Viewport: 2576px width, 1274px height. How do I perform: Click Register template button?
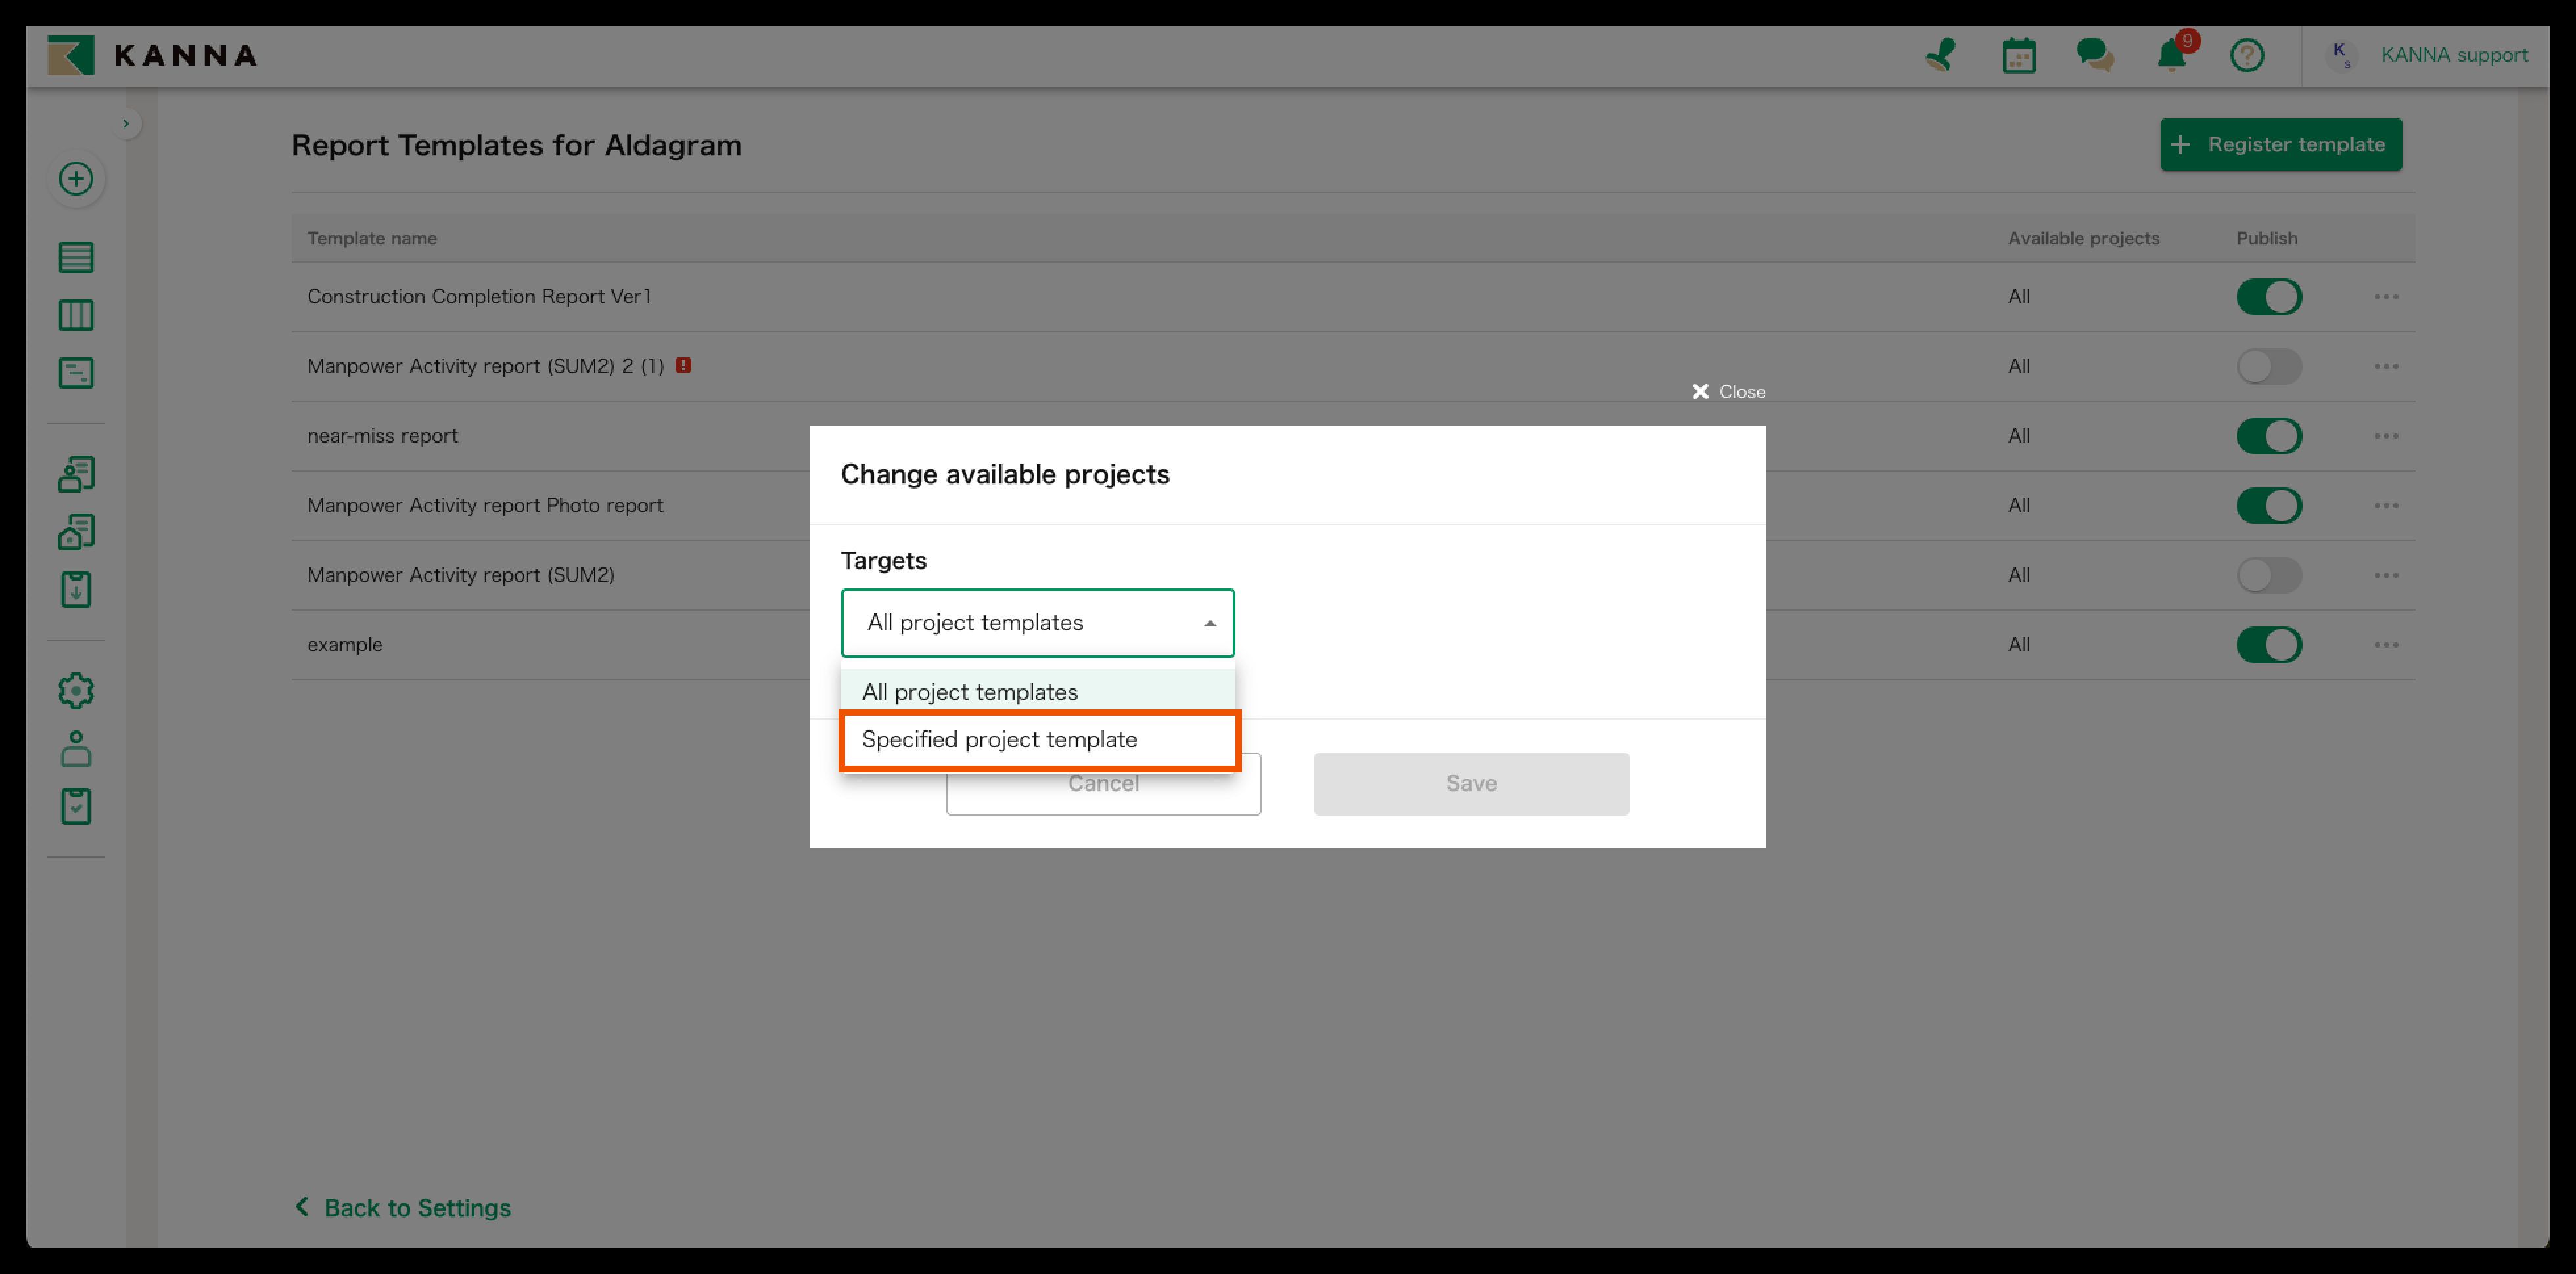pyautogui.click(x=2280, y=145)
